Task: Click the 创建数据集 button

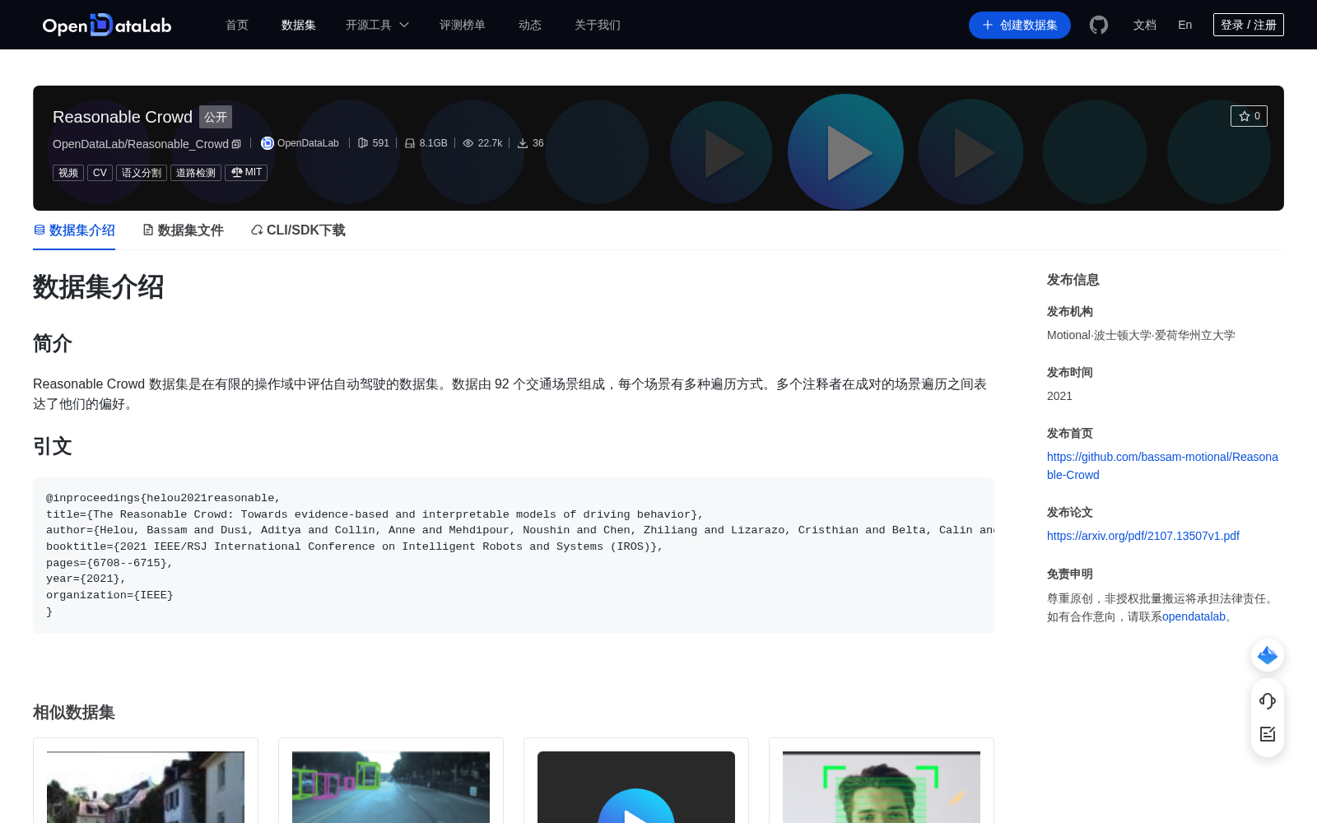Action: point(1020,25)
